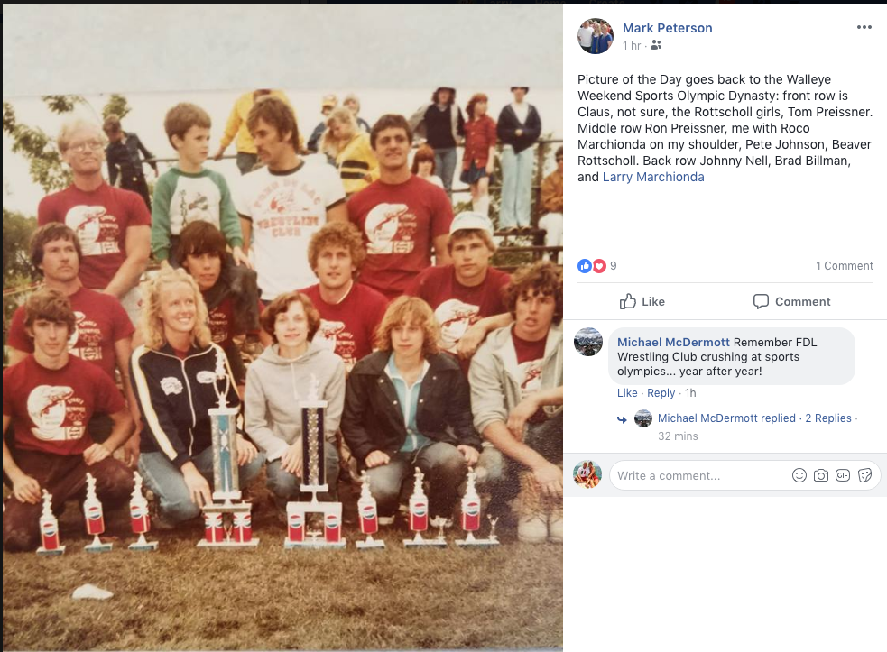Open the GIF picker icon
Image resolution: width=887 pixels, height=652 pixels.
click(x=842, y=475)
